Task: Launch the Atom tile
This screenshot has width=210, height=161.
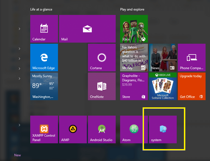Action: (x=134, y=129)
